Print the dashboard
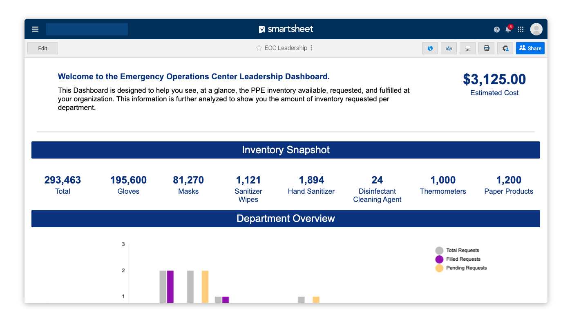This screenshot has height=322, width=572. tap(486, 48)
